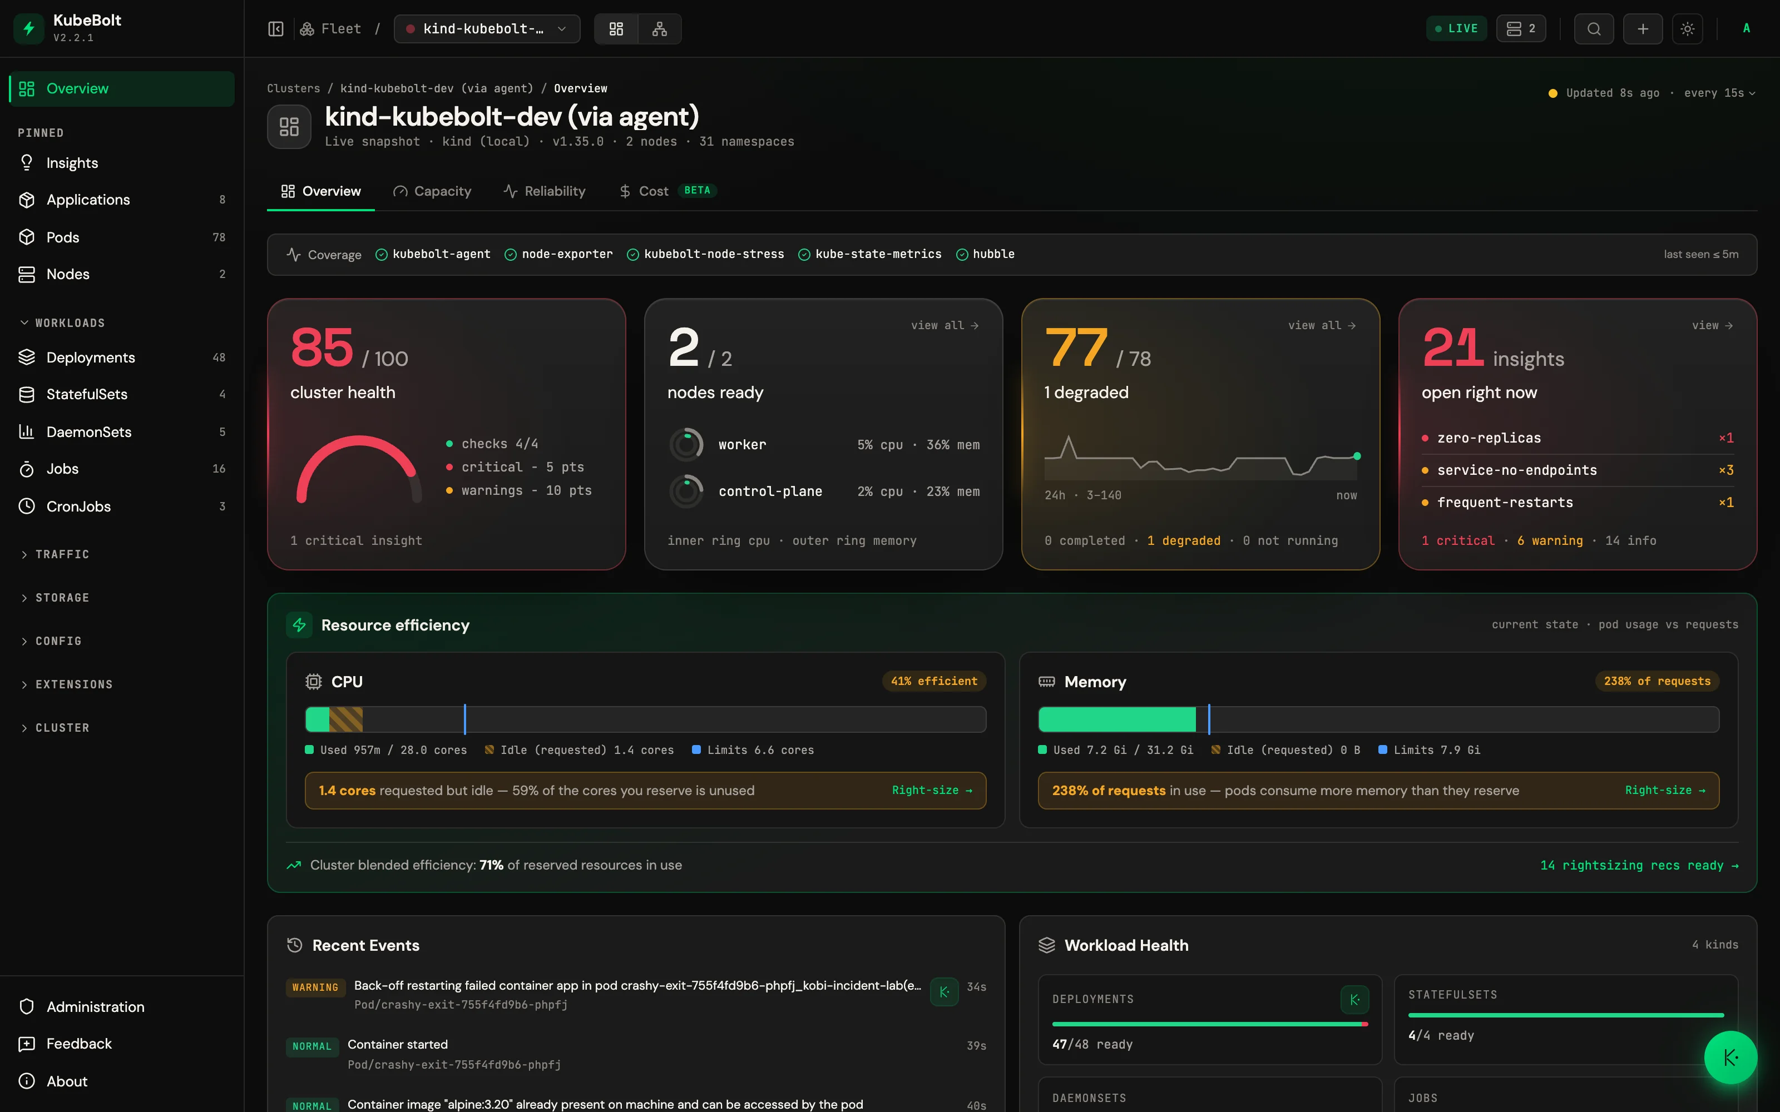Image resolution: width=1780 pixels, height=1112 pixels.
Task: Ask Kobi about the Back-off restarting event
Action: coord(944,991)
